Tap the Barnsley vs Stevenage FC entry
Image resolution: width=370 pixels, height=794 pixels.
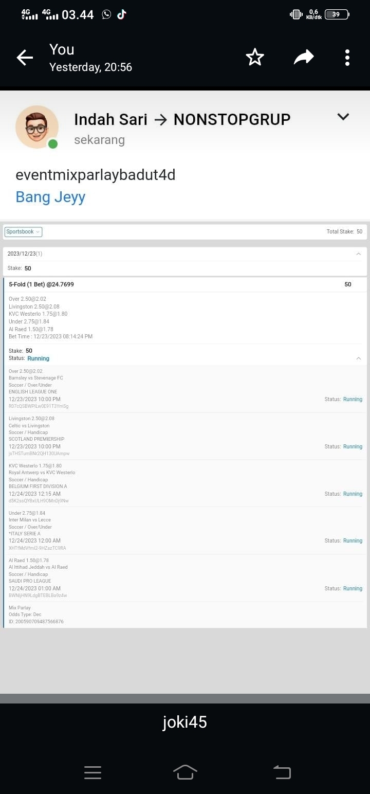[36, 378]
